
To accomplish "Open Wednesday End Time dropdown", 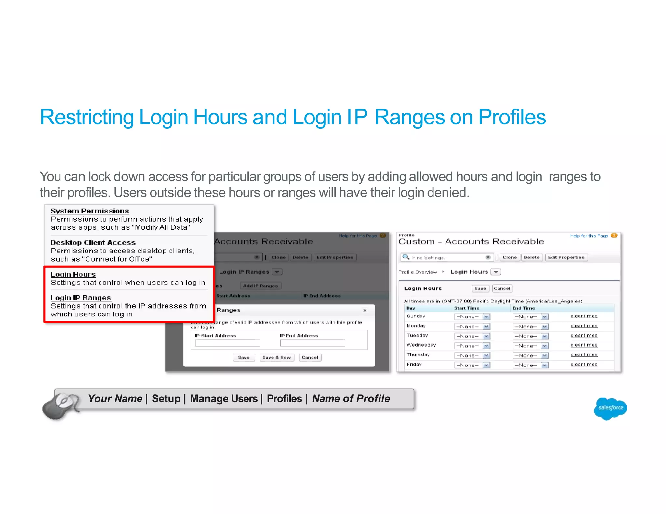I will click(x=531, y=346).
